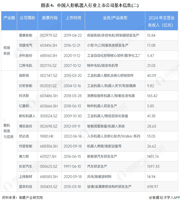Viewport: 180px width, 203px height.
Task: Click company name 上纬新材
Action: pyautogui.click(x=26, y=176)
